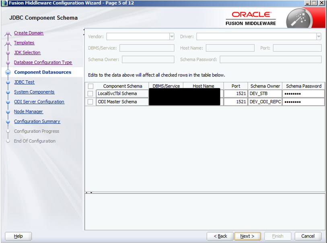Collapse the split pane divider arrows
The width and height of the screenshot is (327, 243).
[88, 193]
